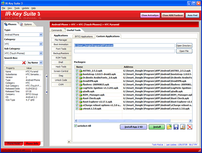Open the View menu
The image size is (202, 153).
(10, 8)
